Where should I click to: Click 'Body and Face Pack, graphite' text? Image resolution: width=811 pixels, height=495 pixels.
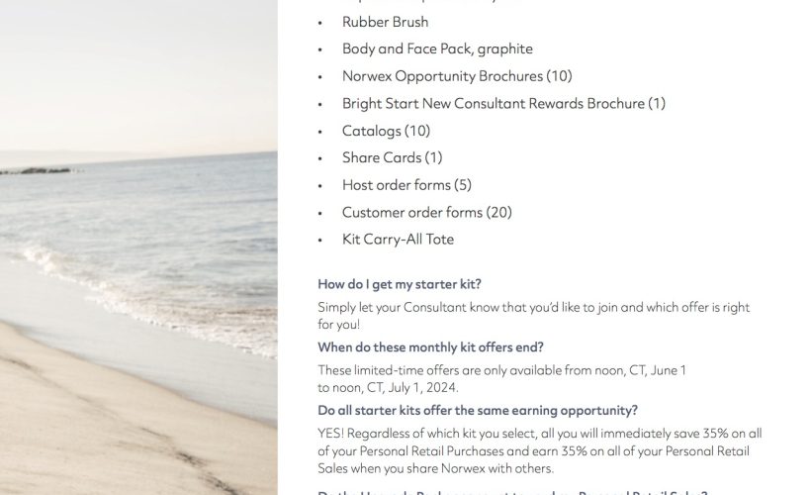[437, 49]
